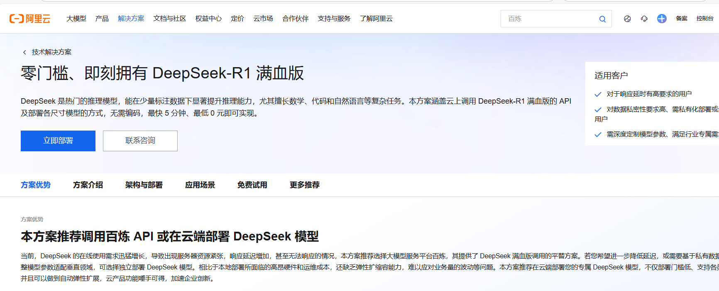Open the theme/skin icon in header

pos(627,19)
